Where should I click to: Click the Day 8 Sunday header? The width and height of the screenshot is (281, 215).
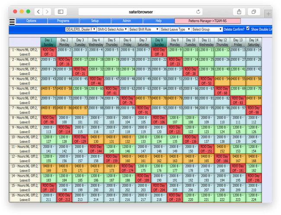point(159,42)
